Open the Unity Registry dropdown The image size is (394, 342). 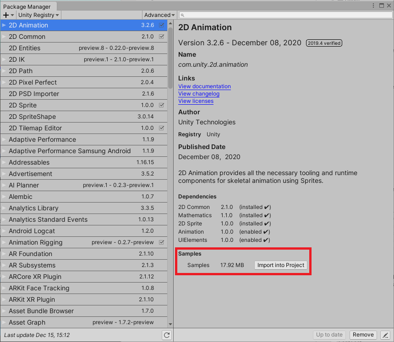[38, 15]
